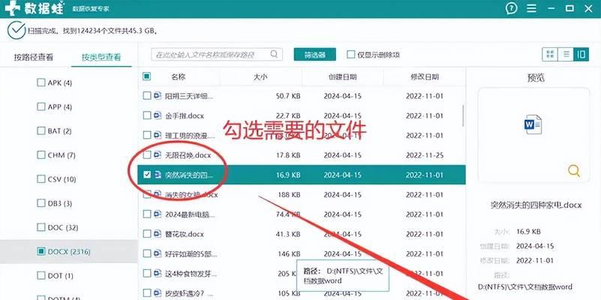The width and height of the screenshot is (601, 300).
Task: Select the DOCX (2316) tree label
Action: click(69, 252)
